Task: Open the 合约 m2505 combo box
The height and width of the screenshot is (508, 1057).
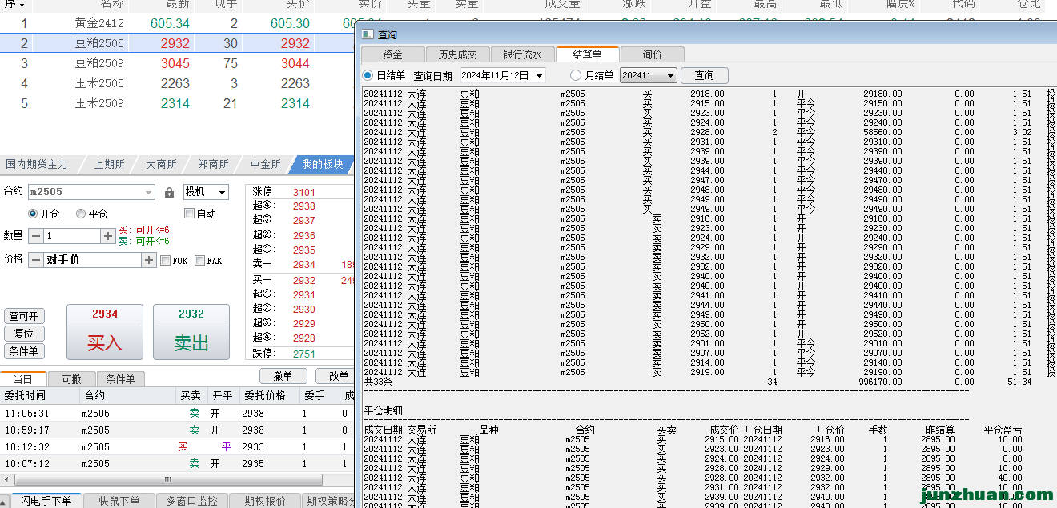Action: pyautogui.click(x=91, y=192)
